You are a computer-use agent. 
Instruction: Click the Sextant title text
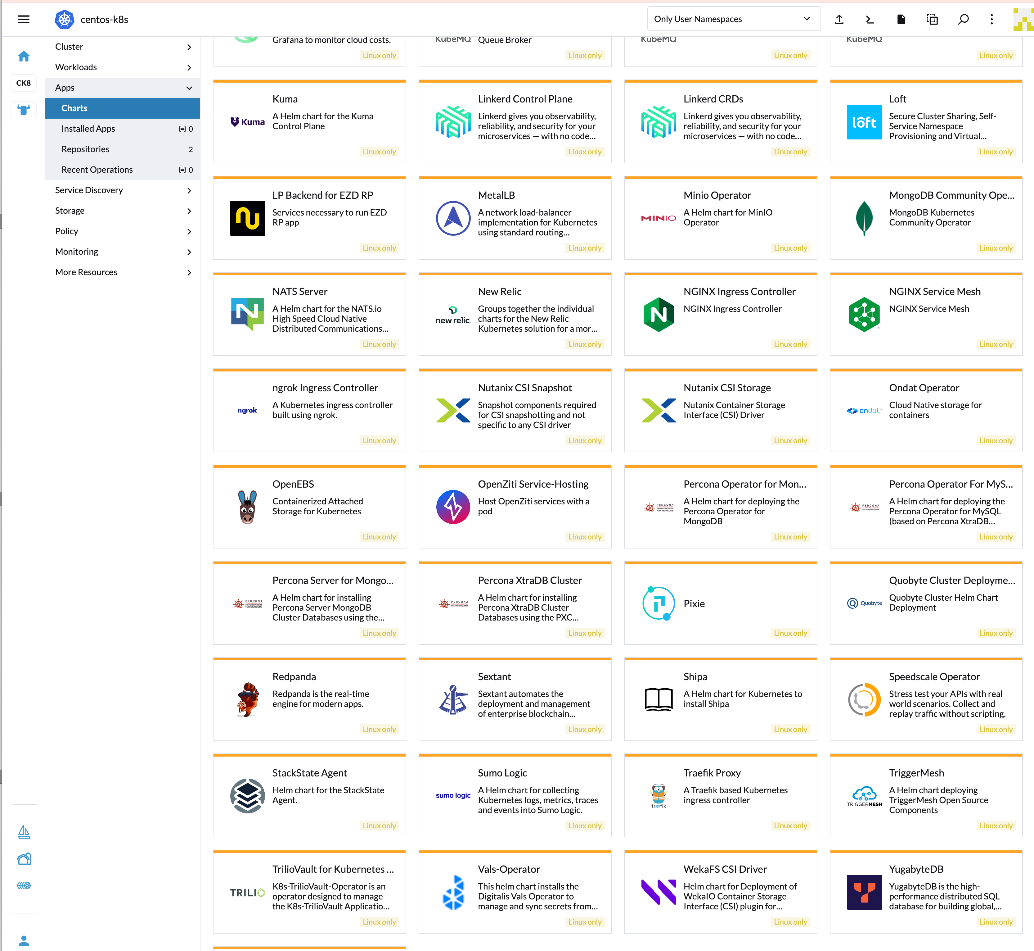click(494, 677)
